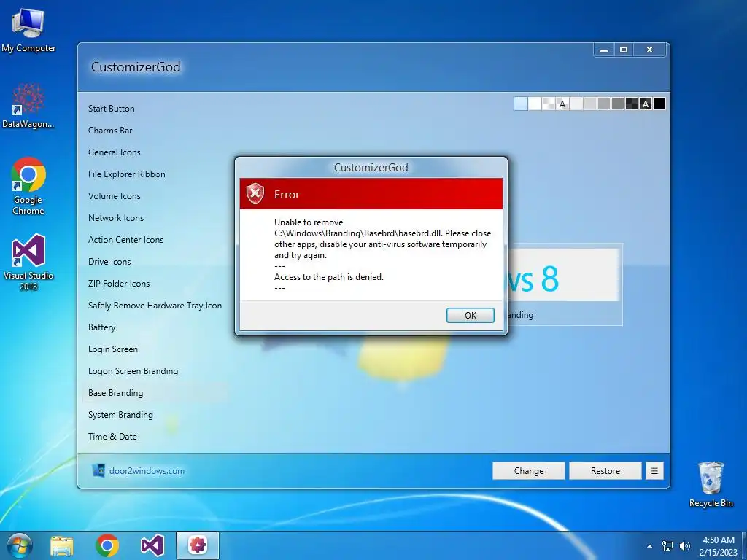The width and height of the screenshot is (747, 560).
Task: Select the light swatch with black A
Action: coord(562,104)
